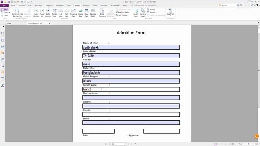Select the Signature Field tool
260x146 pixels.
(74, 13)
